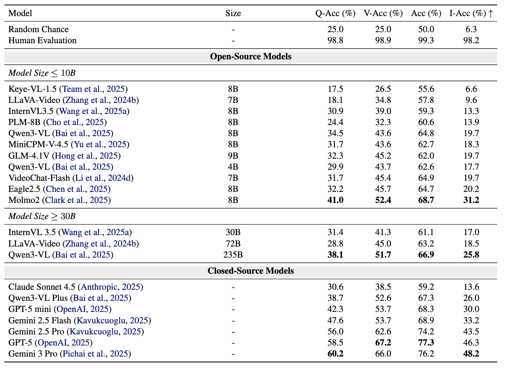Viewport: 511px width, 368px height.
Task: Follow the Hong et al. citation for GLM-4.1V
Action: coord(86,156)
